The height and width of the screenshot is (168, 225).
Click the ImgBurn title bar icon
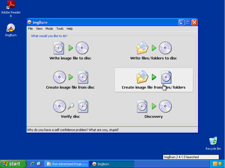(30, 22)
